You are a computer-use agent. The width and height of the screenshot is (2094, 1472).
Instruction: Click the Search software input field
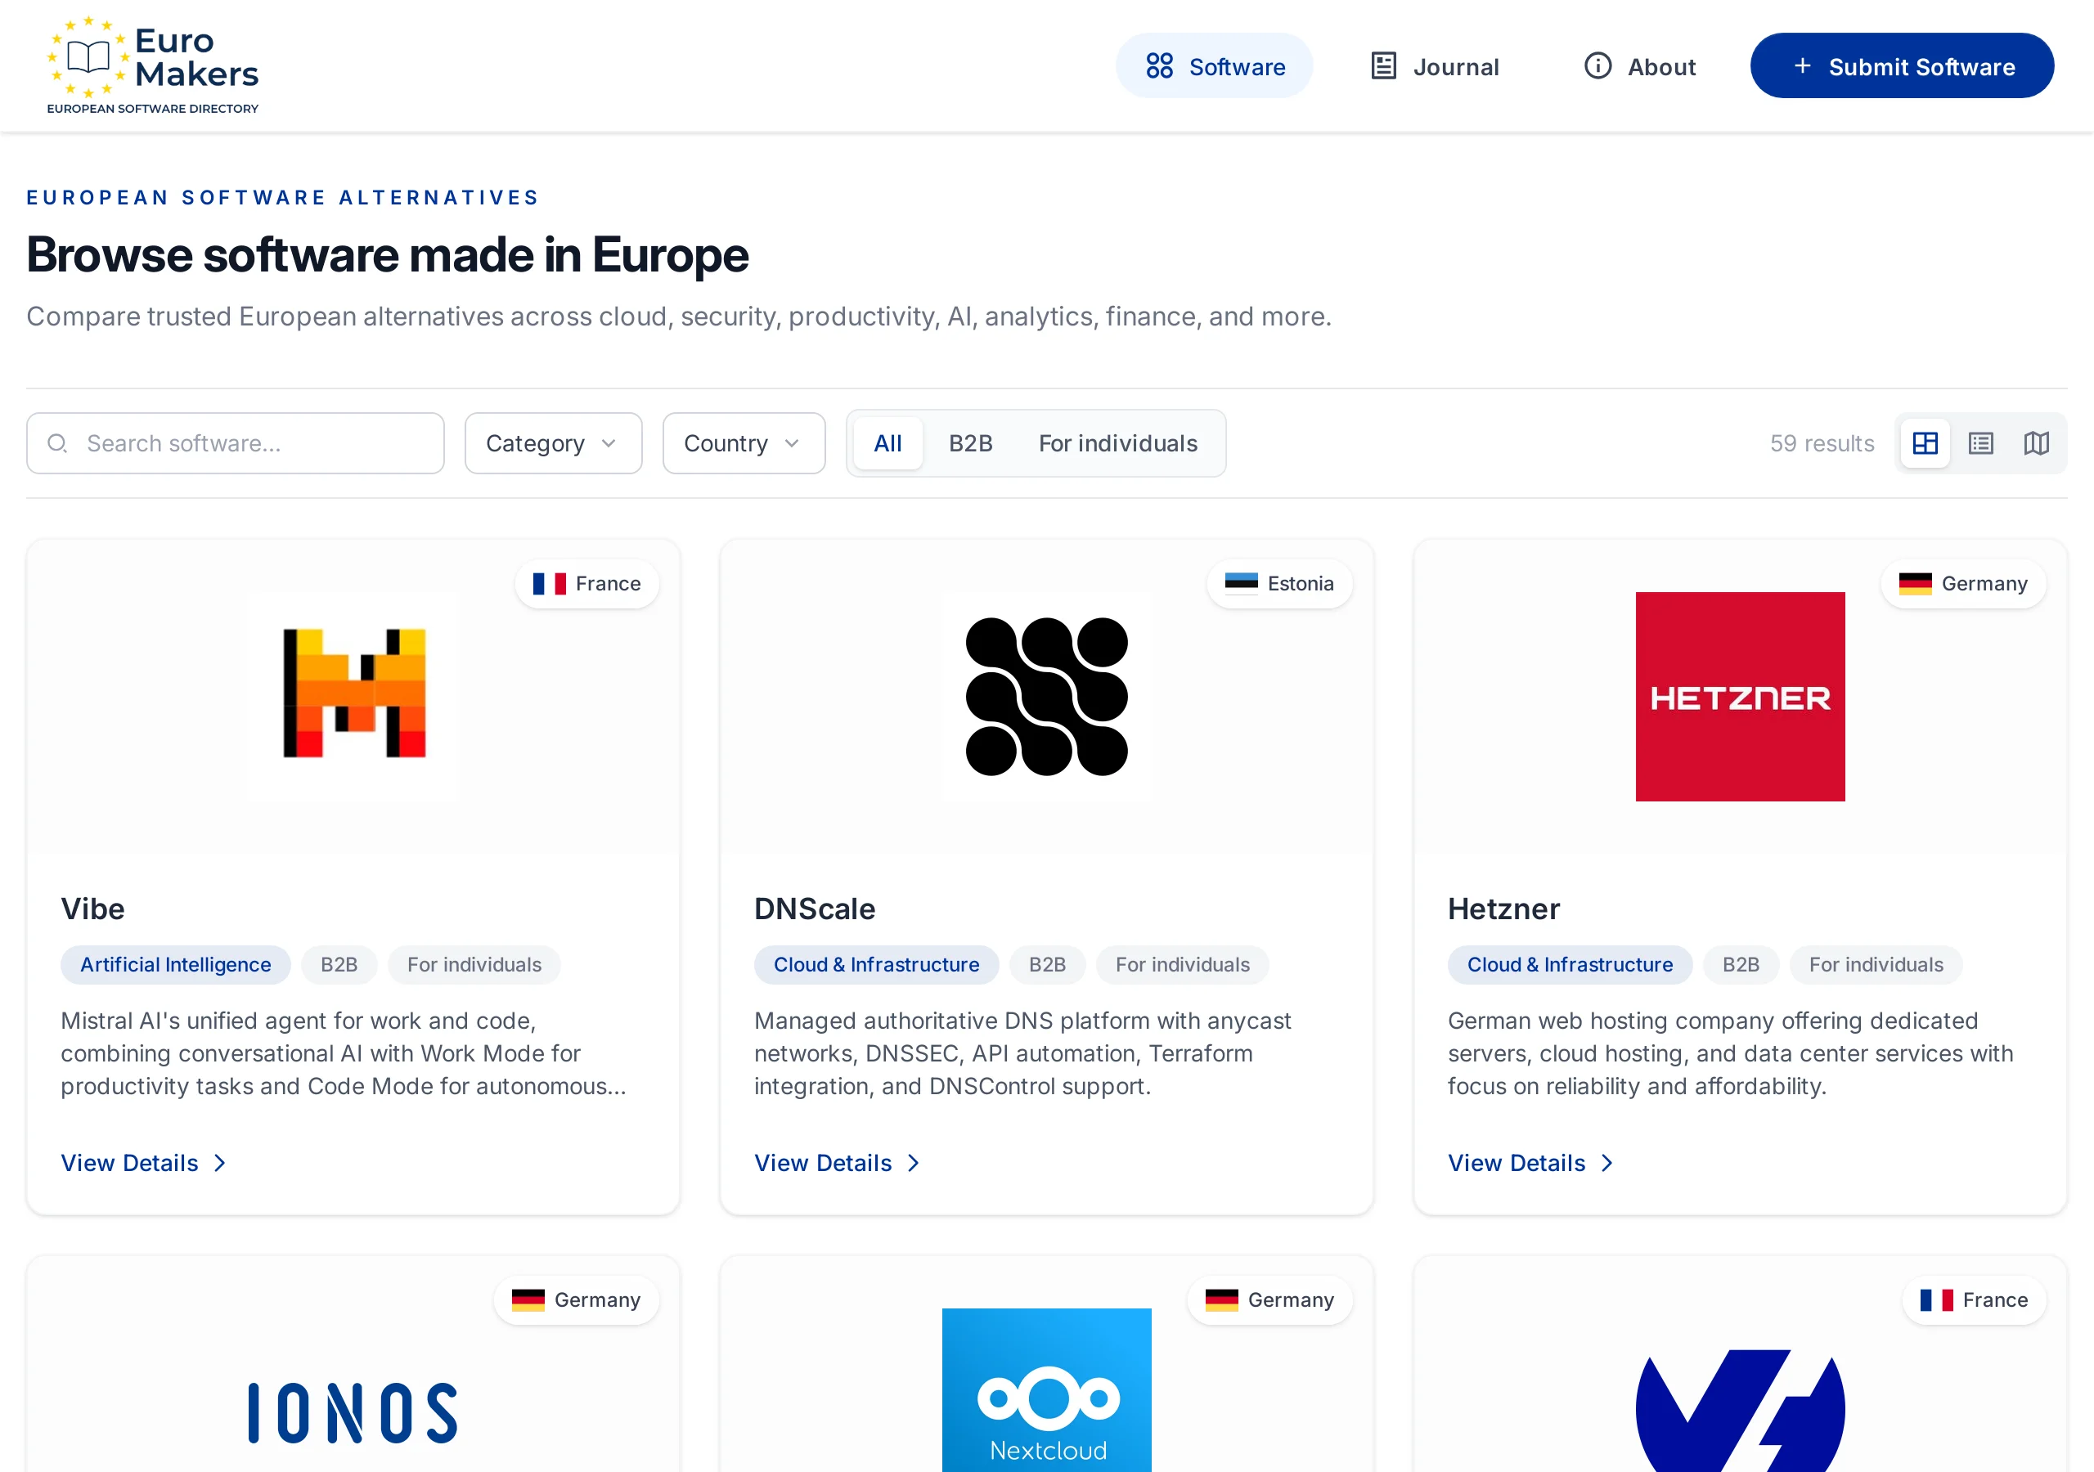pyautogui.click(x=236, y=443)
